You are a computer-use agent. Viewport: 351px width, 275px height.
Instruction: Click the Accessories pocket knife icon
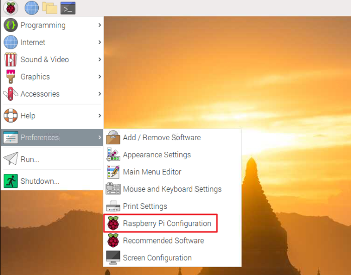pyautogui.click(x=11, y=94)
